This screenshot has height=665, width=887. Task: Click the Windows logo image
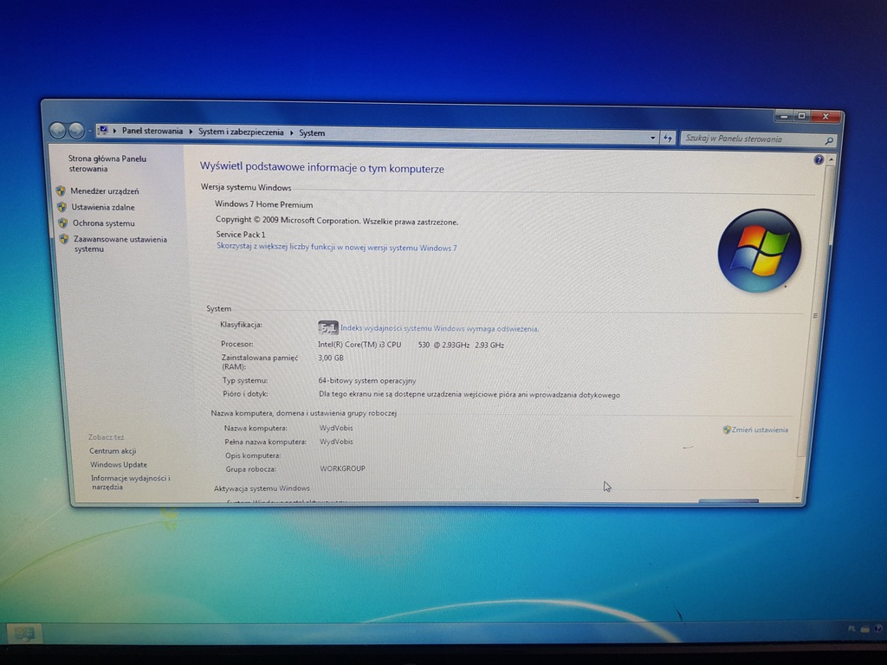pyautogui.click(x=760, y=251)
